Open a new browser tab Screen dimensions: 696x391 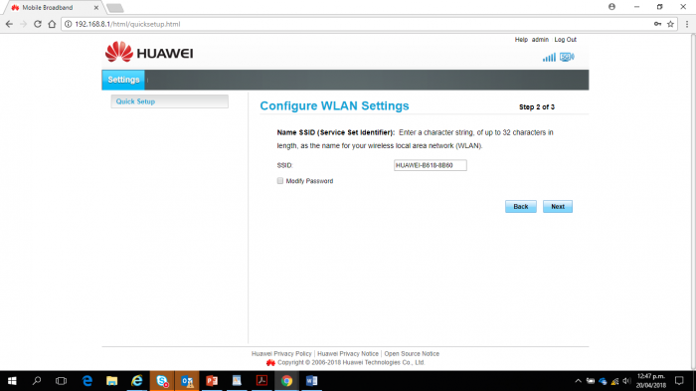(x=115, y=8)
